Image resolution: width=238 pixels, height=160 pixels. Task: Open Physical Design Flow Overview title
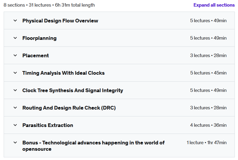pos(60,21)
